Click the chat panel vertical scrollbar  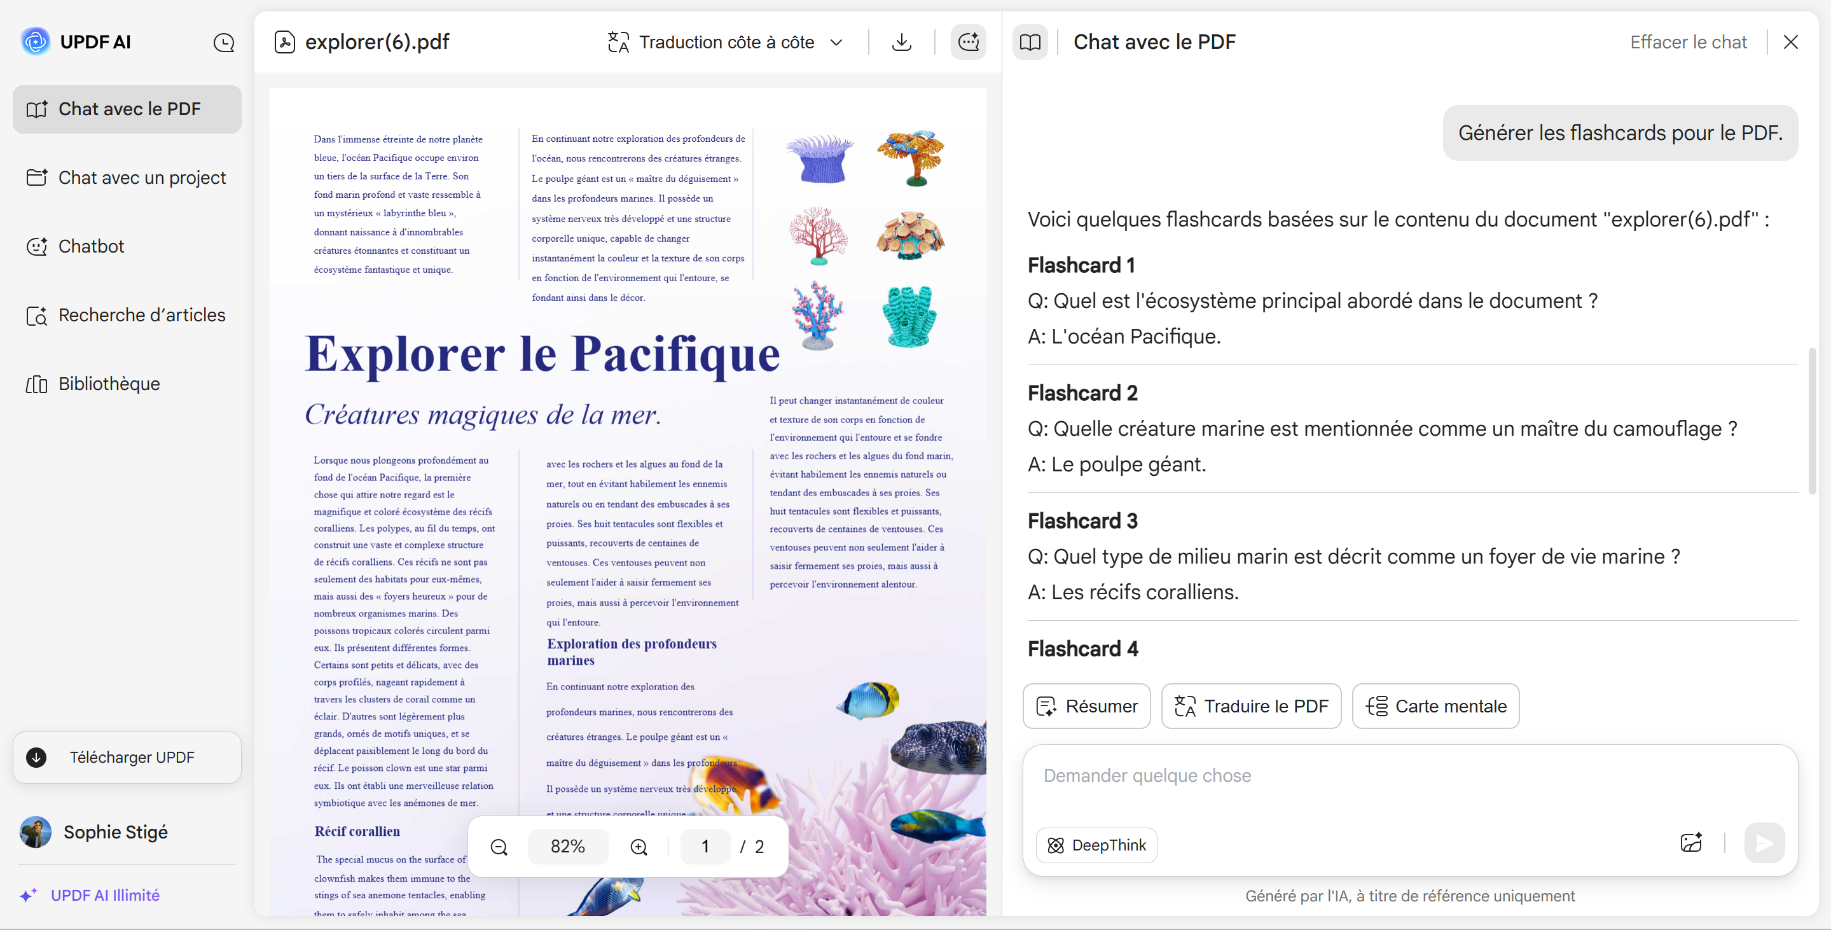[x=1812, y=421]
